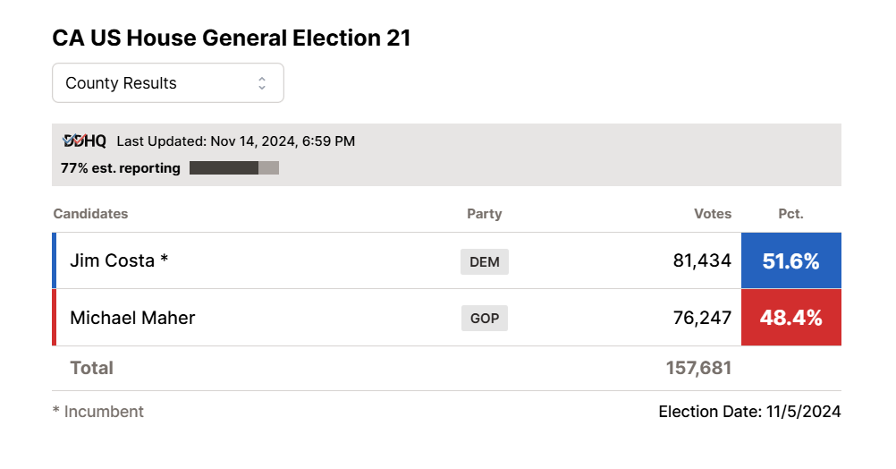Click the DEM party badge
This screenshot has height=469, width=896.
(485, 261)
